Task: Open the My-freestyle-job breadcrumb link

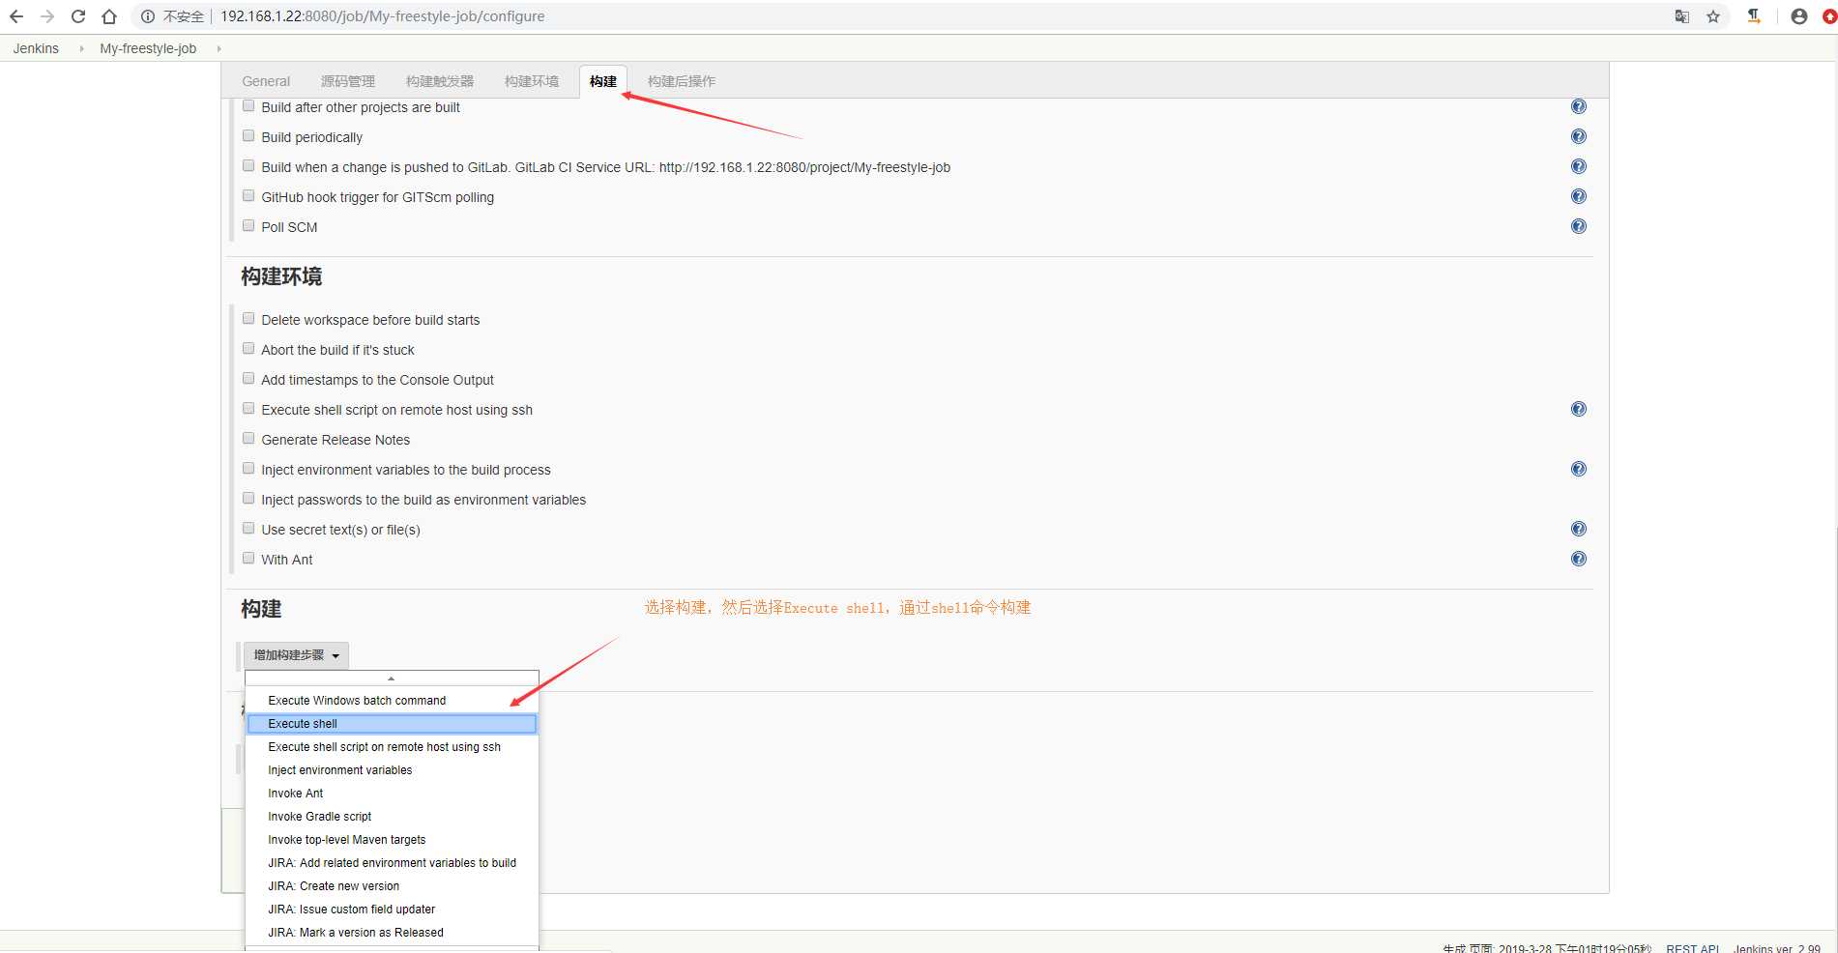Action: (148, 48)
